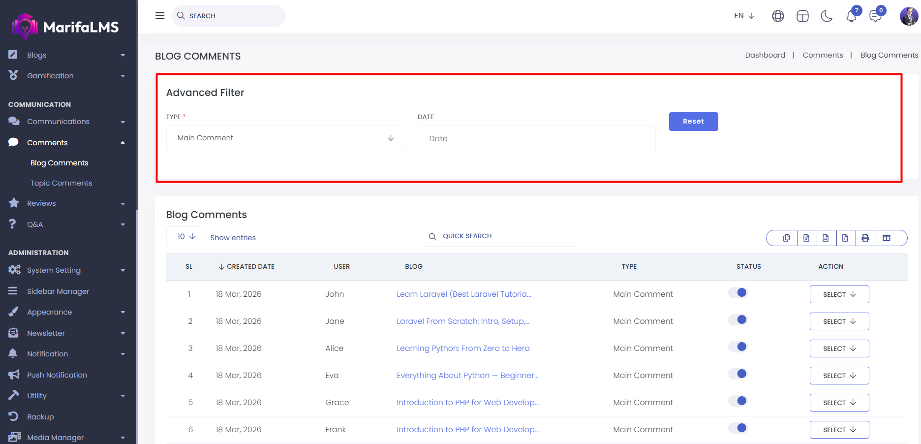Open the Type dropdown showing Main Comment
This screenshot has height=444, width=921.
285,138
